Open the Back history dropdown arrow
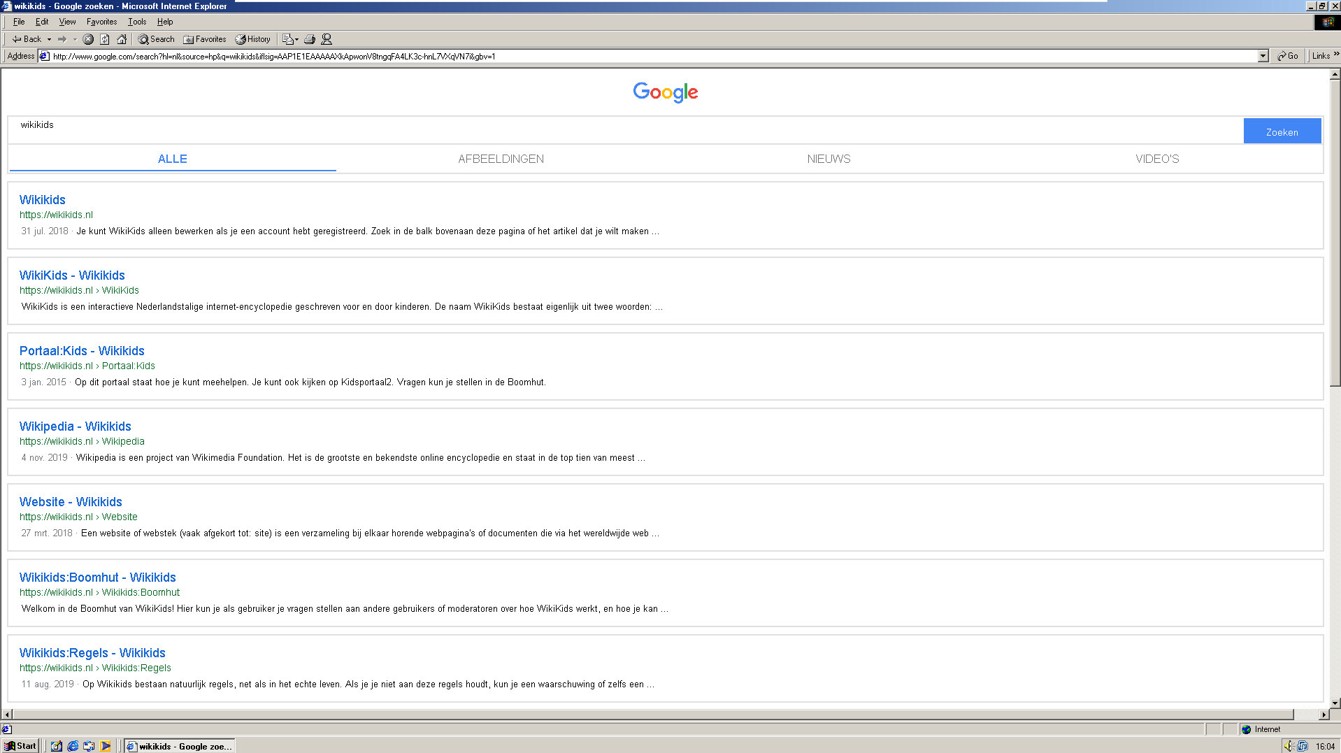This screenshot has width=1341, height=753. coord(49,39)
